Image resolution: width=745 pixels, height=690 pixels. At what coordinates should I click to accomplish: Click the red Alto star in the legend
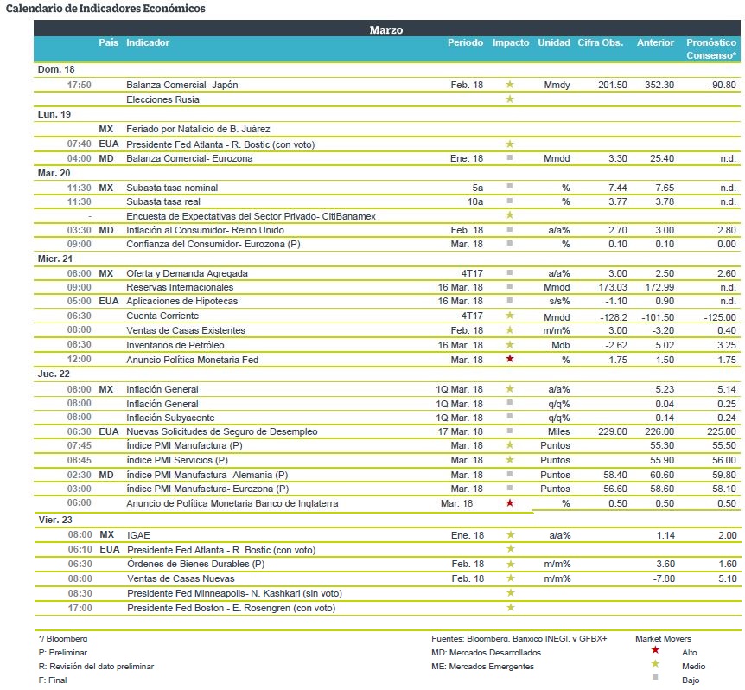(655, 649)
